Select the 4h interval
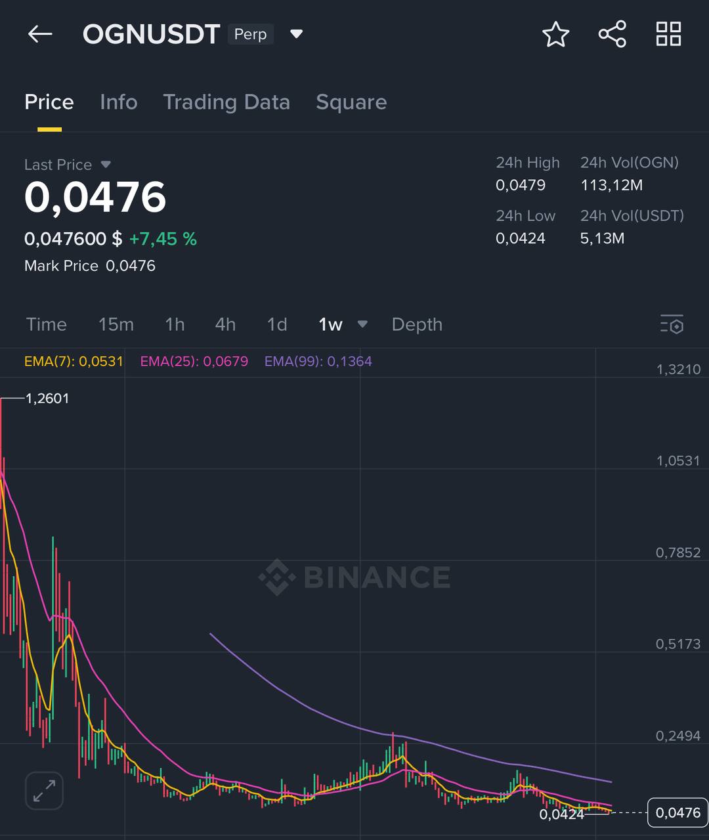The height and width of the screenshot is (840, 709). point(225,324)
